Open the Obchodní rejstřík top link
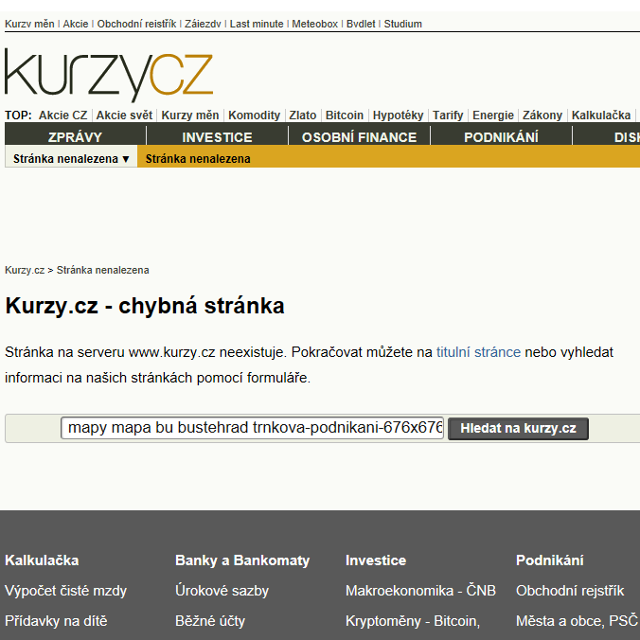 [x=136, y=24]
